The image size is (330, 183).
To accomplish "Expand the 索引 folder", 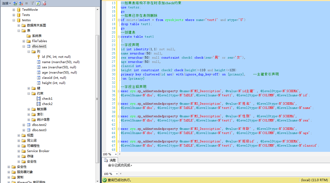I will tap(29, 114).
